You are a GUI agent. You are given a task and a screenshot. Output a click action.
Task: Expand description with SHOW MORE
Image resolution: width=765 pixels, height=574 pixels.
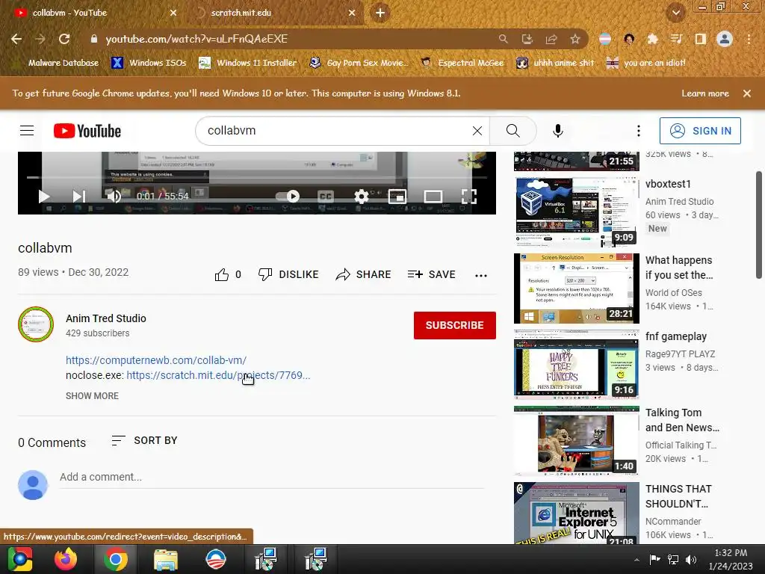(92, 396)
